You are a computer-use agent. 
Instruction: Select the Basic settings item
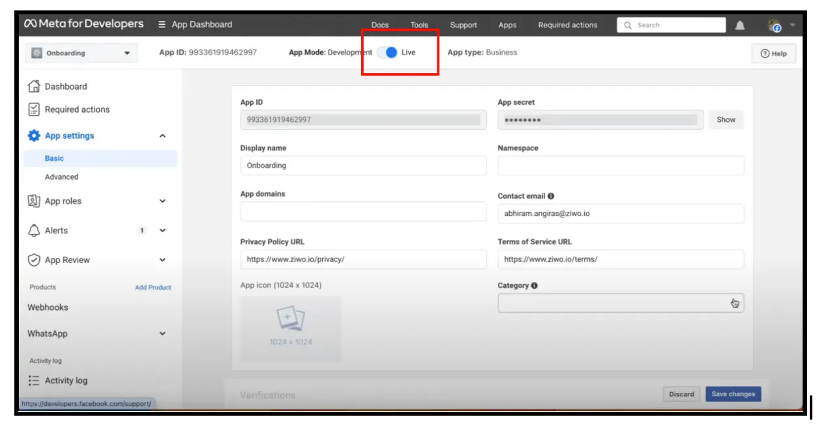pyautogui.click(x=100, y=158)
